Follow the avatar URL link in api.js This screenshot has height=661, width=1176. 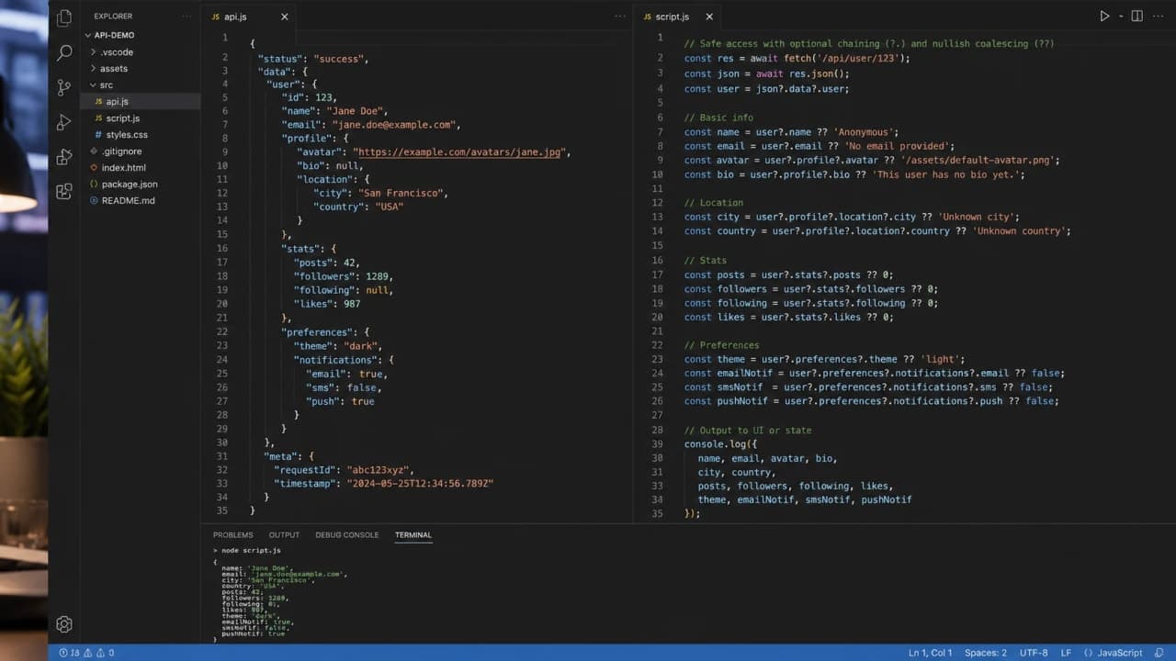click(x=458, y=152)
